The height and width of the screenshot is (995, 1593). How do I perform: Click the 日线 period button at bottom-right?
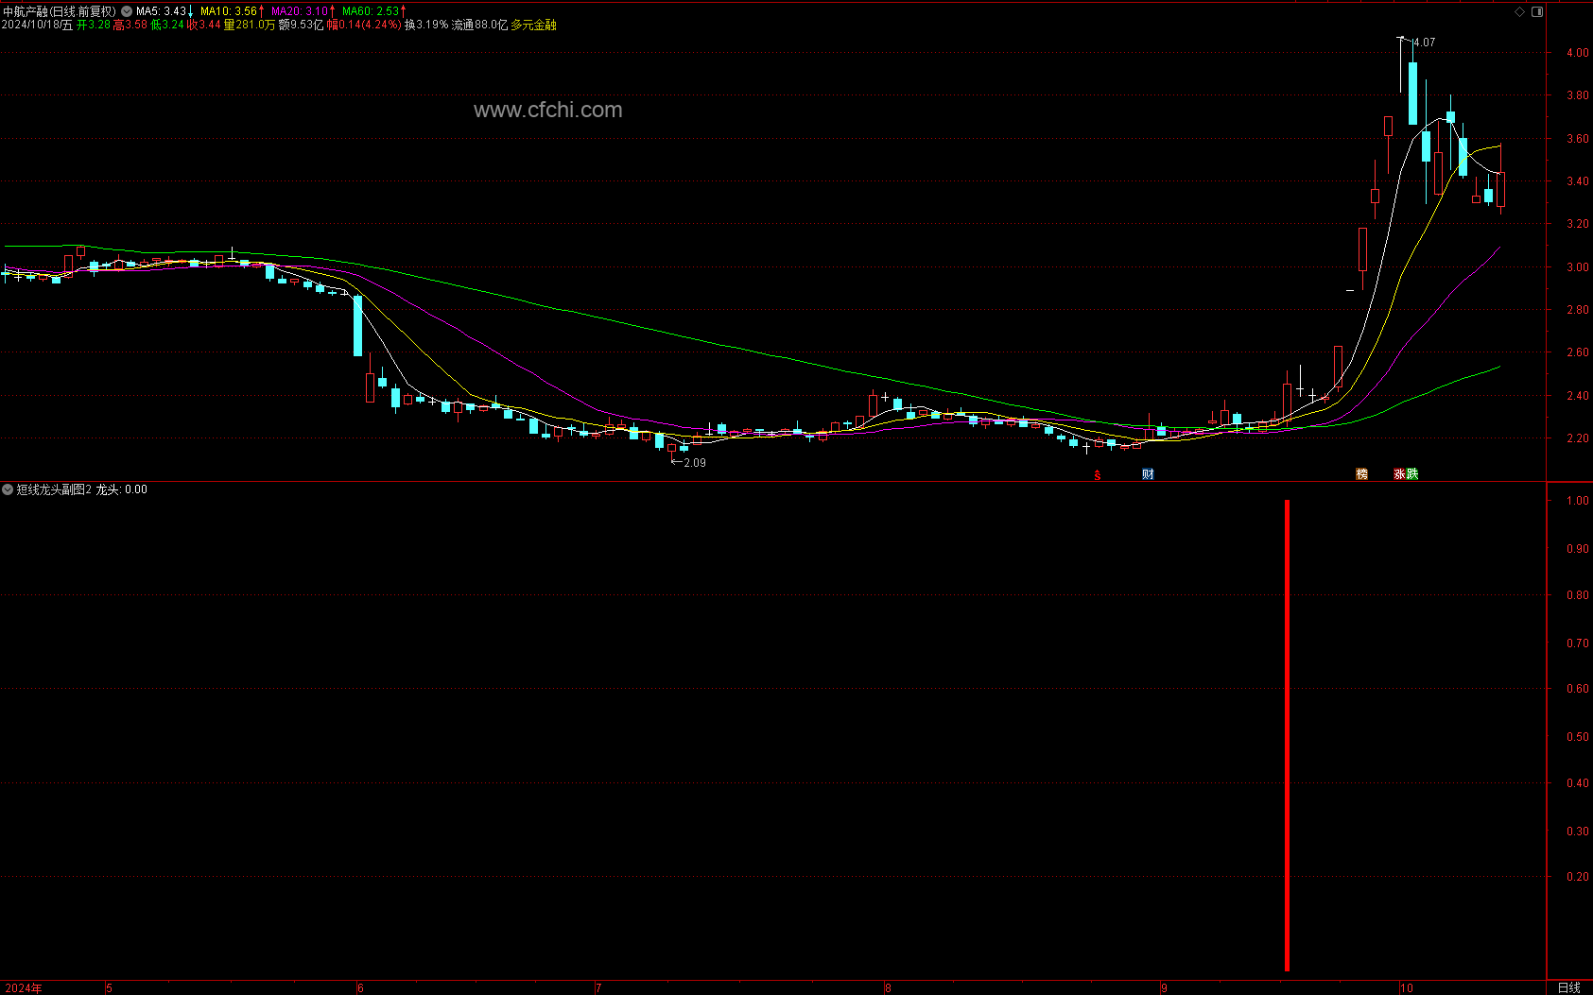(1568, 987)
